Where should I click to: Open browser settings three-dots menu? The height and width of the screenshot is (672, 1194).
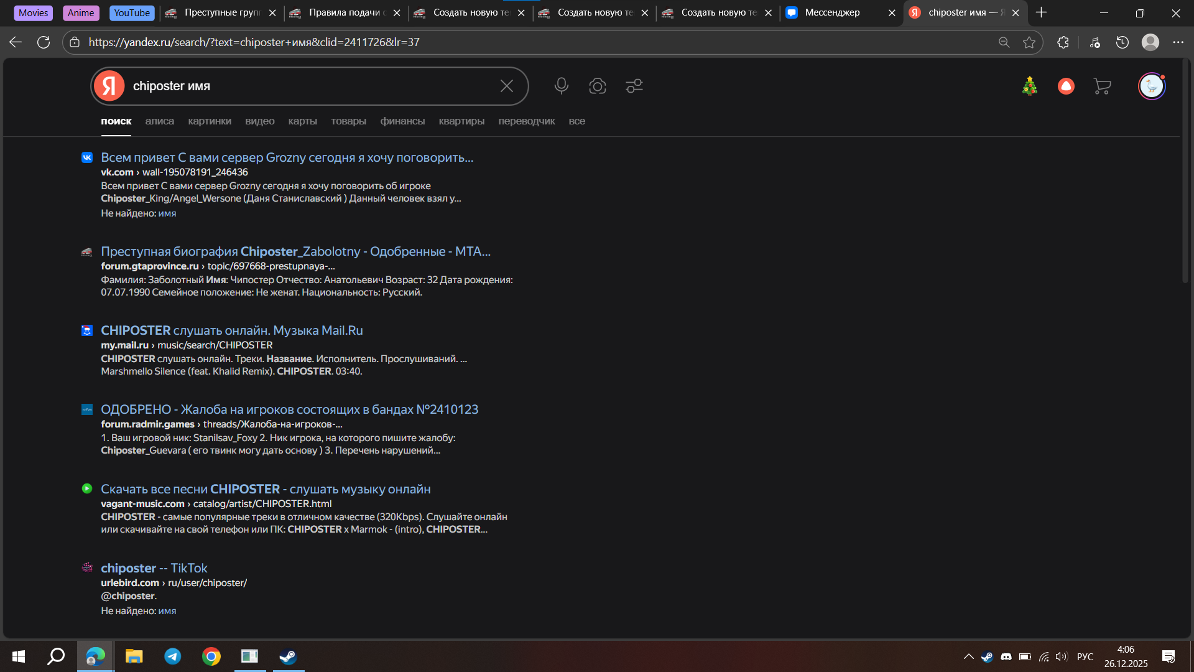pos(1178,42)
